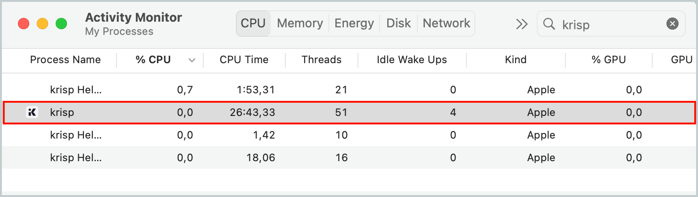The height and width of the screenshot is (197, 698).
Task: Open the Energy tab
Action: [x=354, y=23]
